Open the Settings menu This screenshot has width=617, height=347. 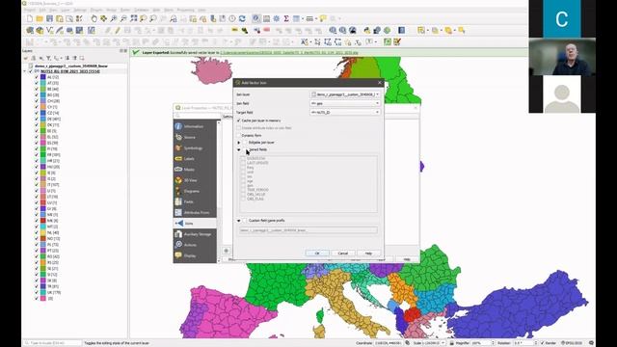[80, 10]
